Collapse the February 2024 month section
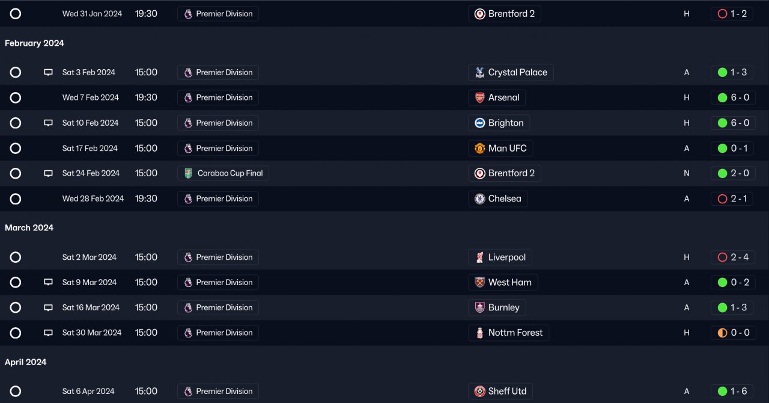769x403 pixels. pos(34,43)
